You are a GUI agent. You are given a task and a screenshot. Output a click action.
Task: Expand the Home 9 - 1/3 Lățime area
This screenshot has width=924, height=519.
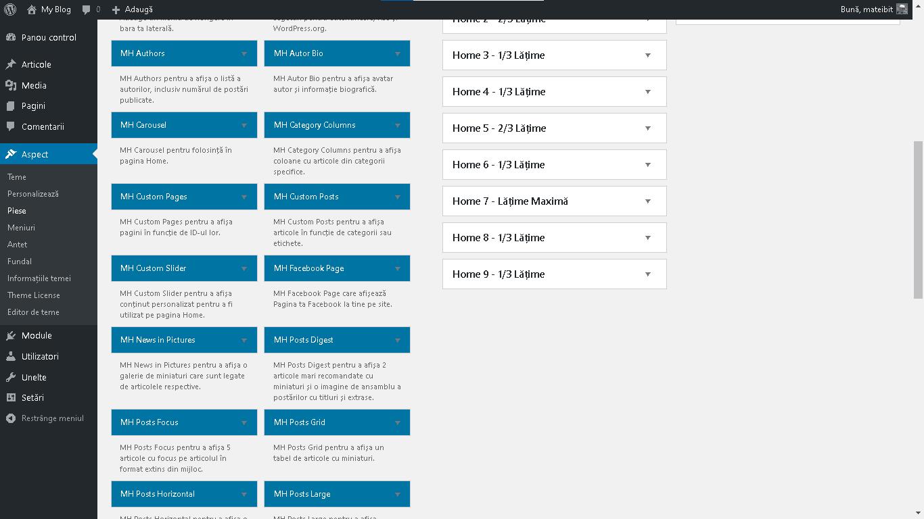coord(647,274)
